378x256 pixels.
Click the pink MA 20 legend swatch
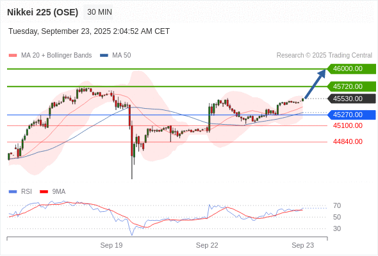coord(13,56)
